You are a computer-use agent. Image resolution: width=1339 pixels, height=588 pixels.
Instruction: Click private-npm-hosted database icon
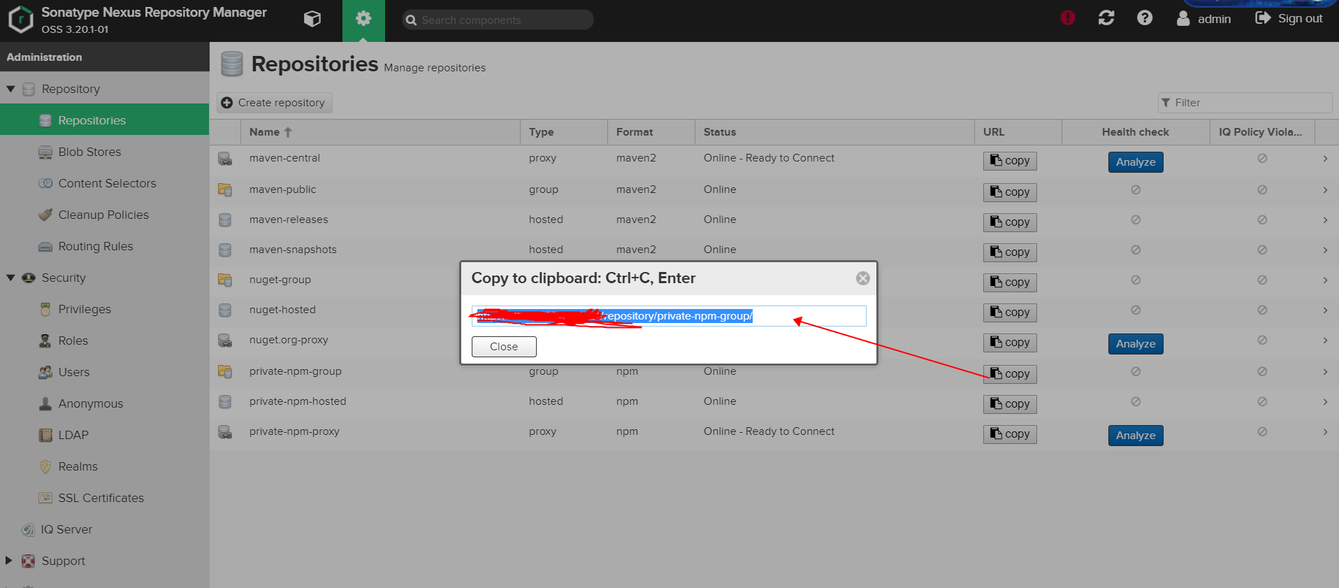pyautogui.click(x=225, y=401)
